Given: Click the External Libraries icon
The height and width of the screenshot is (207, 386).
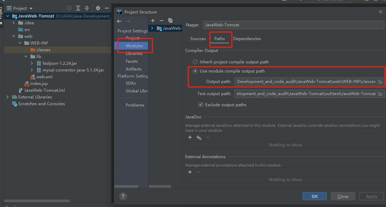Looking at the screenshot, I should pyautogui.click(x=15, y=97).
